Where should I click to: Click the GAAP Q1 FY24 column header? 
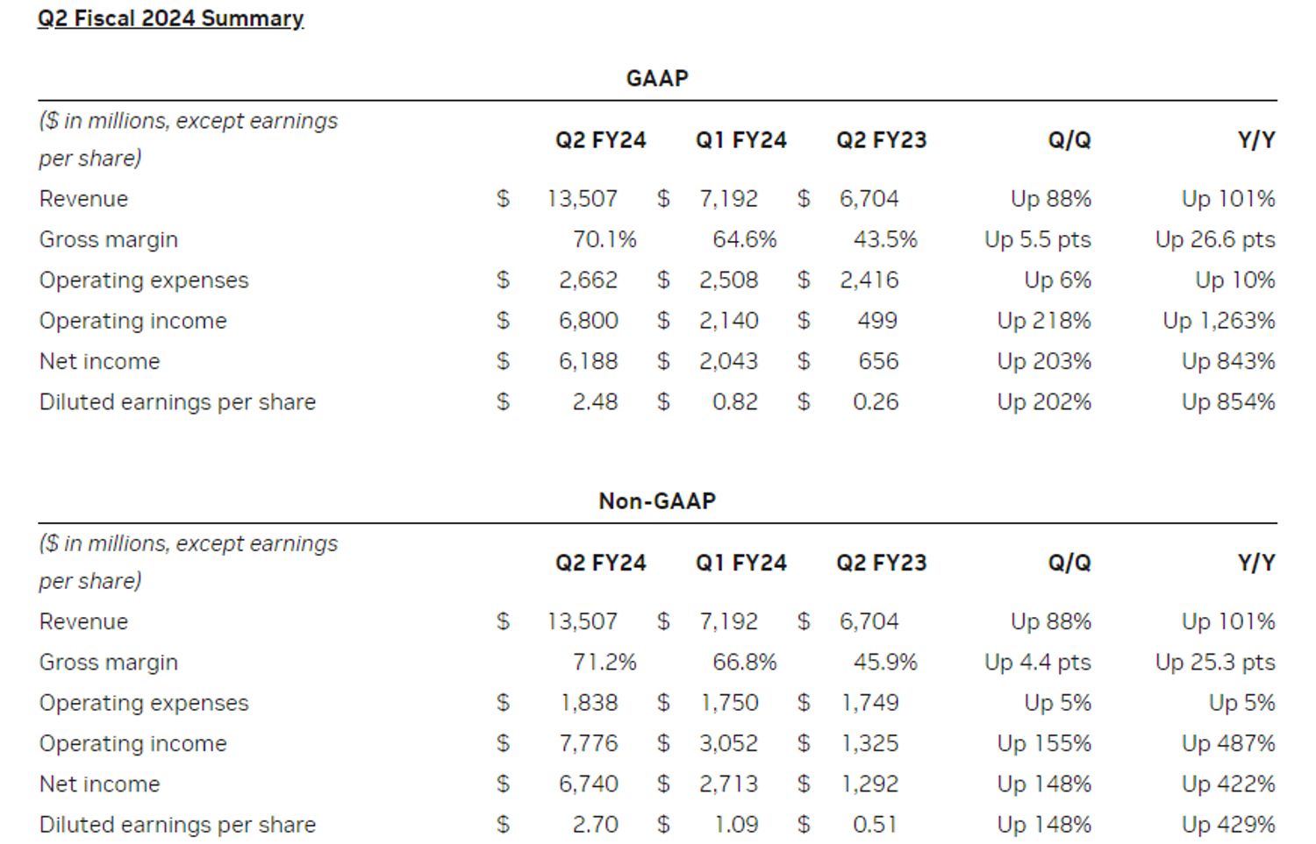(x=741, y=140)
